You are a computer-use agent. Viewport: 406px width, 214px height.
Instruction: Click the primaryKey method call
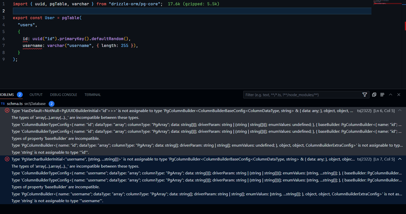coord(72,39)
